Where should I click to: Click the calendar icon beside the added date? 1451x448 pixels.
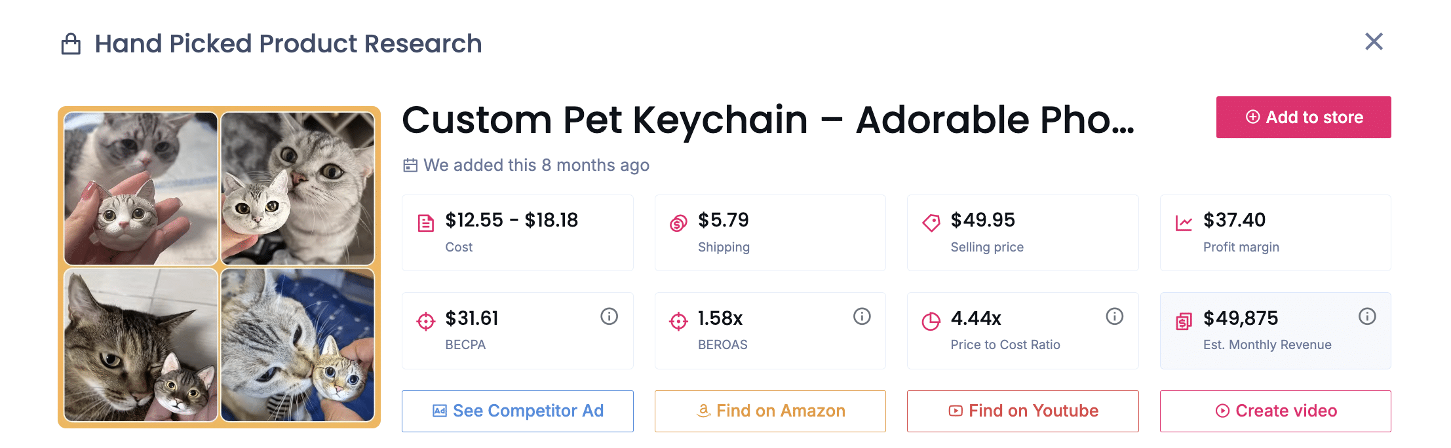click(410, 165)
